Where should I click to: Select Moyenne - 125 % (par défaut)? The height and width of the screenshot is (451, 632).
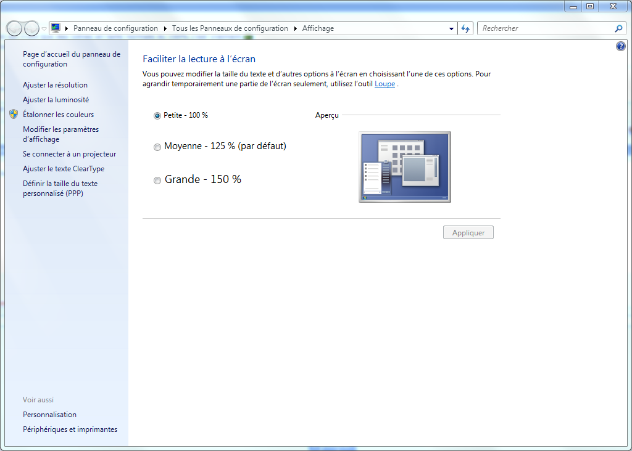coord(157,147)
